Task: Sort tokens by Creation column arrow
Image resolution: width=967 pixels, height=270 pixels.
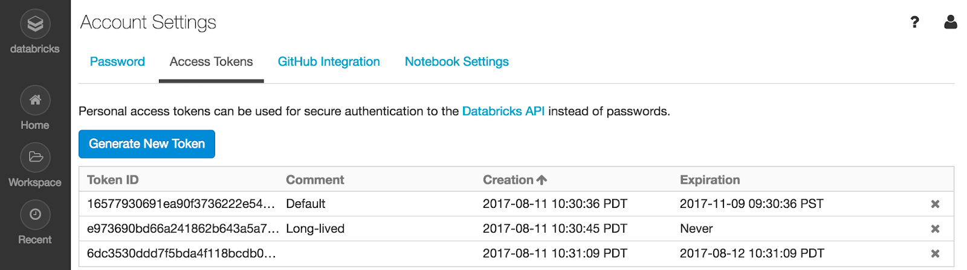Action: 542,180
